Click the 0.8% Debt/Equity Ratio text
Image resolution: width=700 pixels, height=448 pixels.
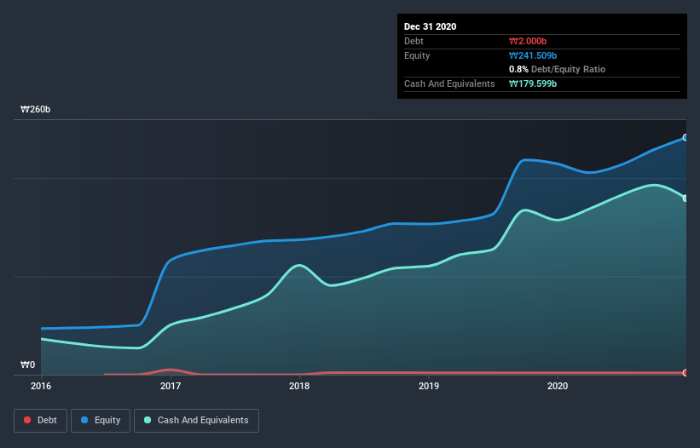click(x=557, y=70)
